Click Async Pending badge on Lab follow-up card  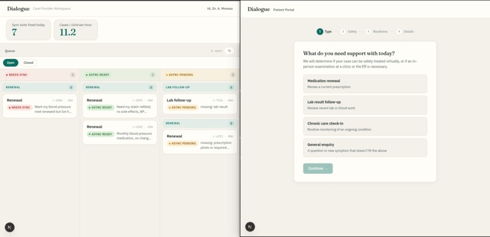click(x=182, y=108)
